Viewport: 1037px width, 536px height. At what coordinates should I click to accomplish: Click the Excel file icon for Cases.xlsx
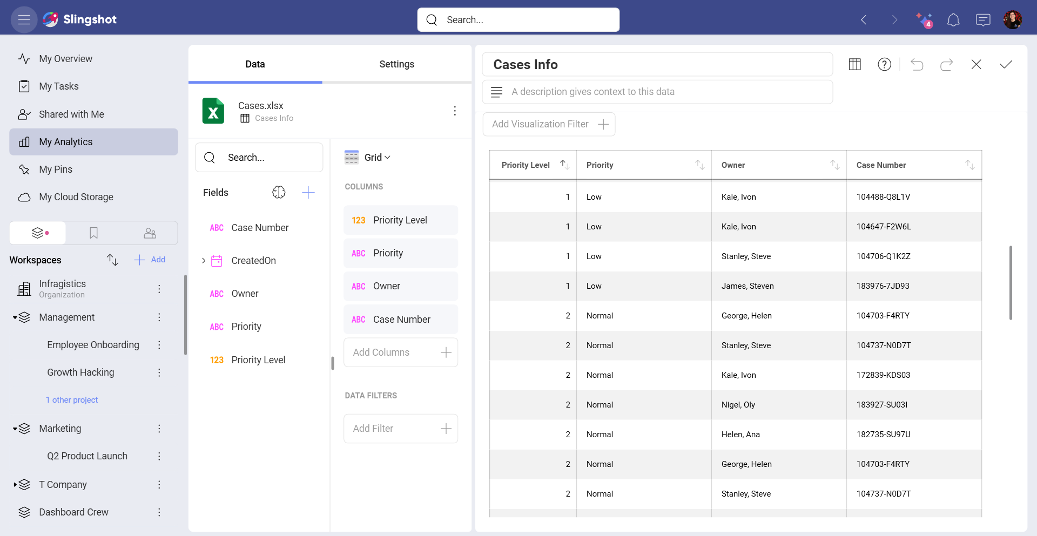tap(213, 111)
